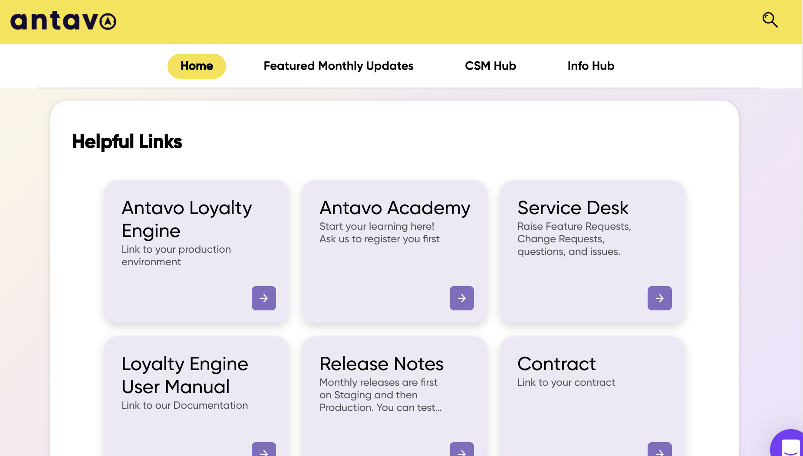Click 'Raise Feature Requests' description text

coord(574,239)
